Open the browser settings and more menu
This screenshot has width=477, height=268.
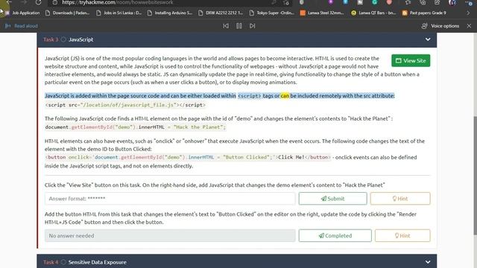point(469,2)
